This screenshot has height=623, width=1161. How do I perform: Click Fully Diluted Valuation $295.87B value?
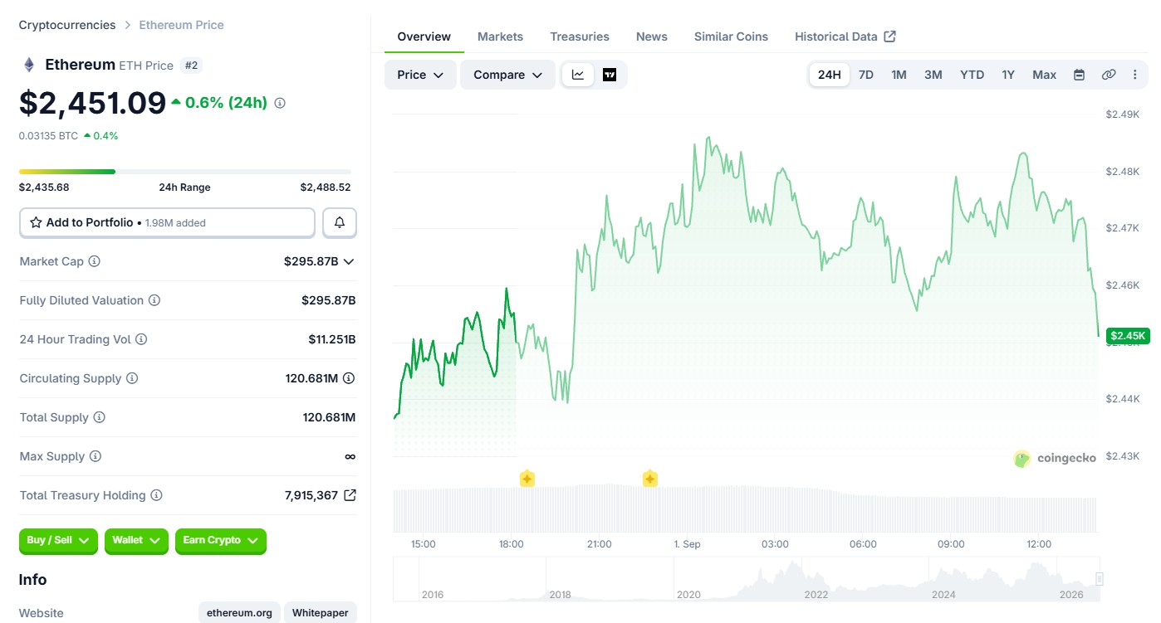coord(329,300)
